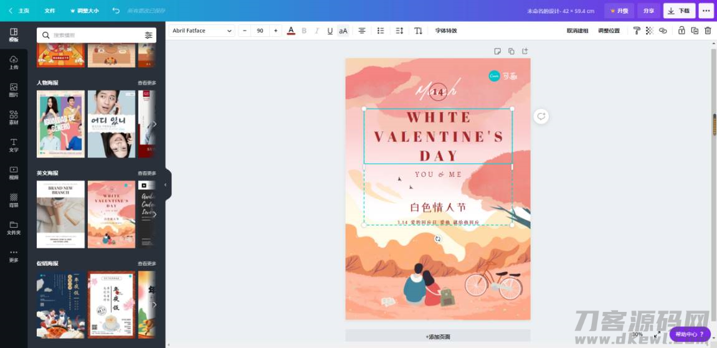Image resolution: width=717 pixels, height=348 pixels.
Task: Open the 更多 more sidebar item
Action: tap(14, 255)
